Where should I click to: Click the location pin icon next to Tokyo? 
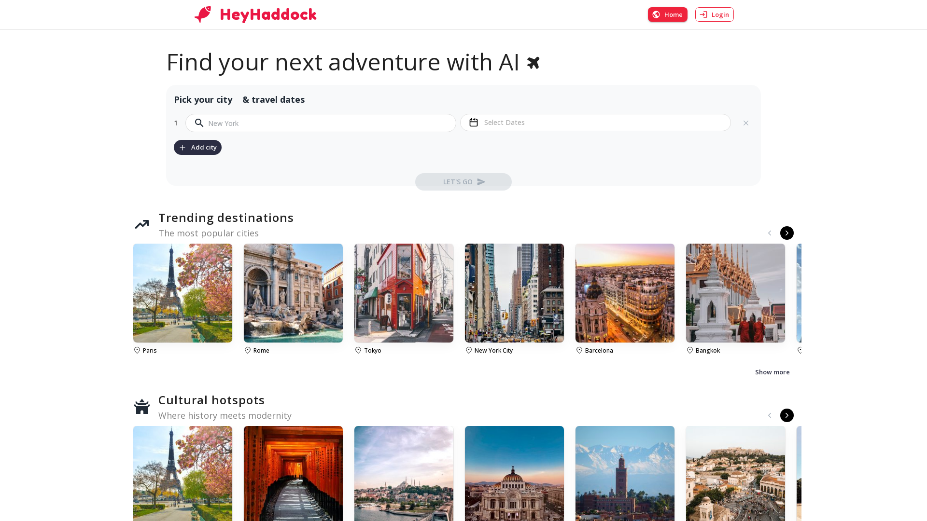pos(358,350)
